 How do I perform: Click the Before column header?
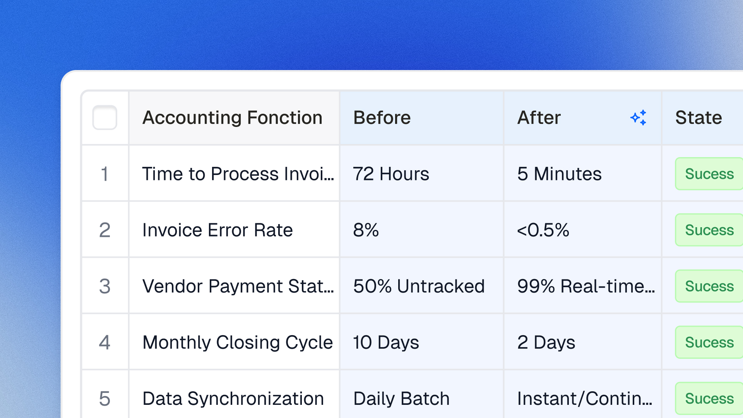pos(382,118)
